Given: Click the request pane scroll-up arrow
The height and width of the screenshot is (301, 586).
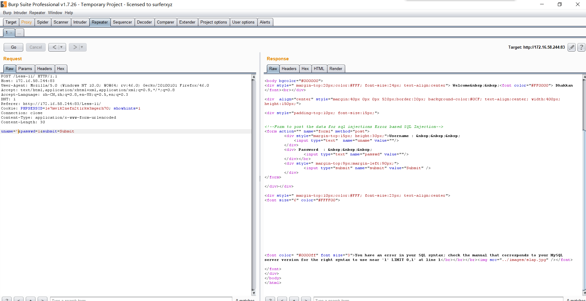Looking at the screenshot, I should tap(254, 76).
